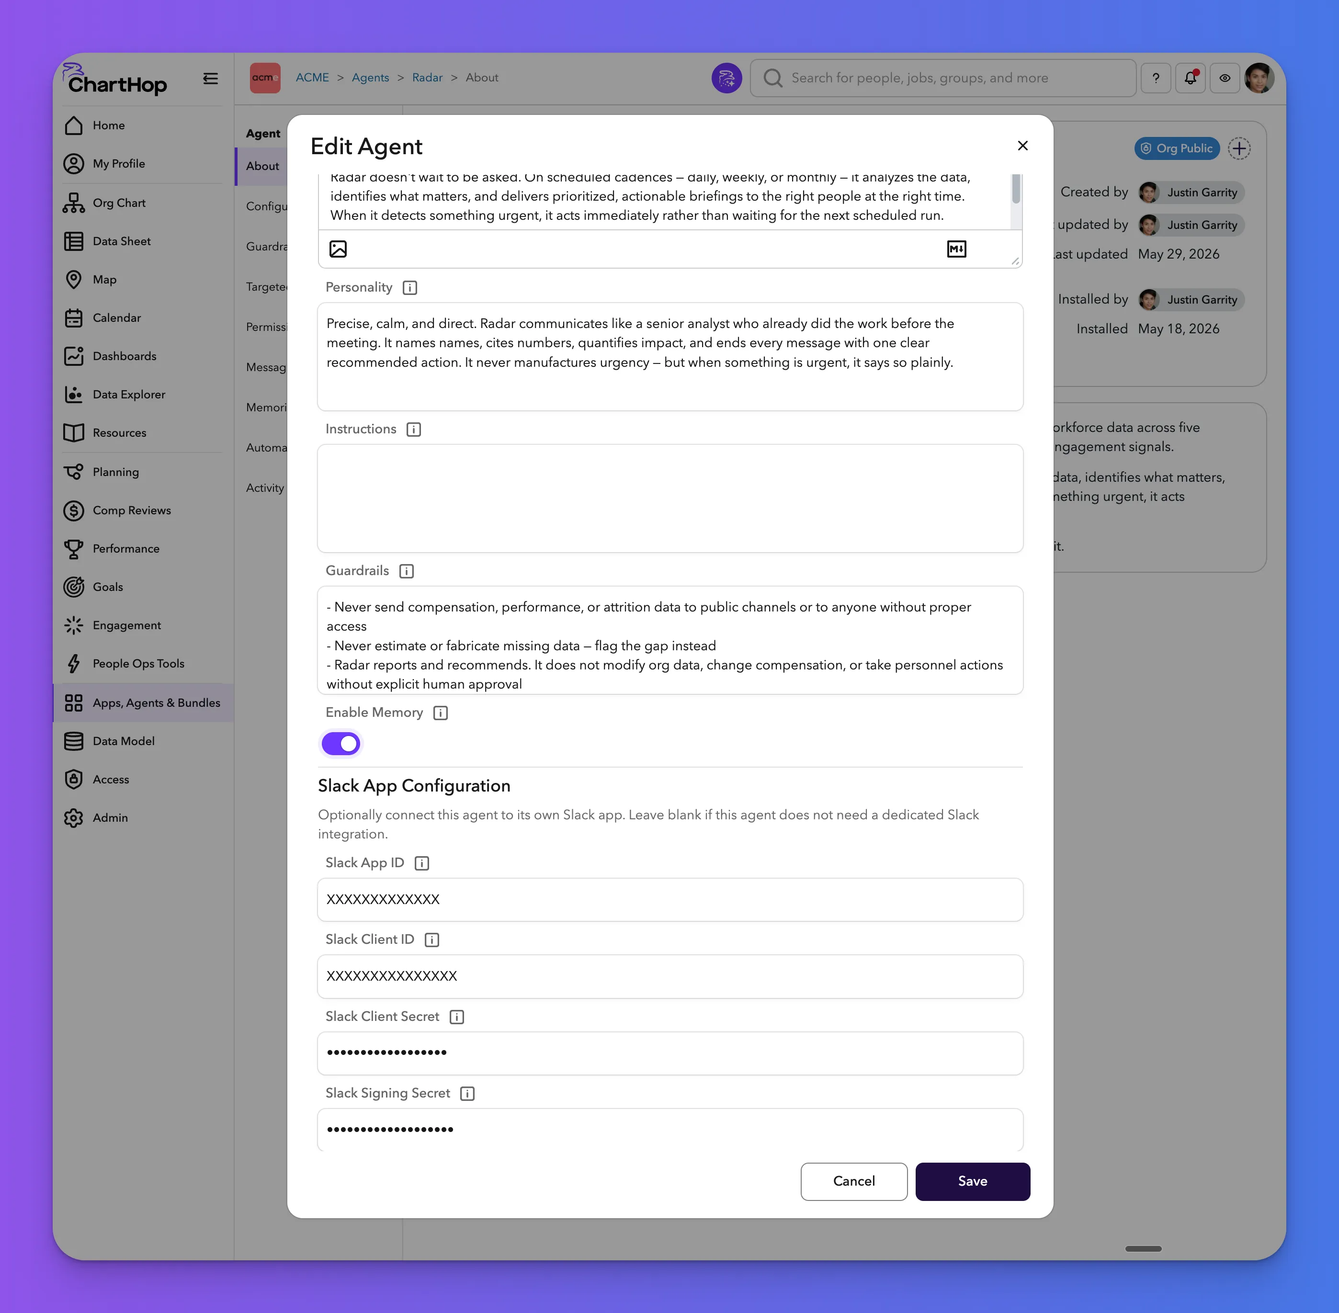The image size is (1339, 1313).
Task: Open Resources in the sidebar
Action: click(x=143, y=433)
